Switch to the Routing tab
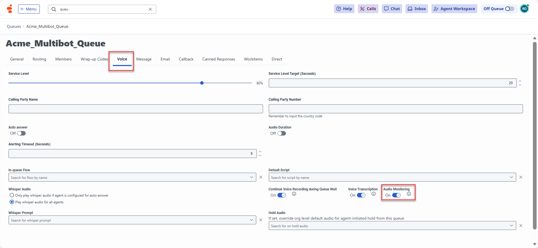 (39, 59)
